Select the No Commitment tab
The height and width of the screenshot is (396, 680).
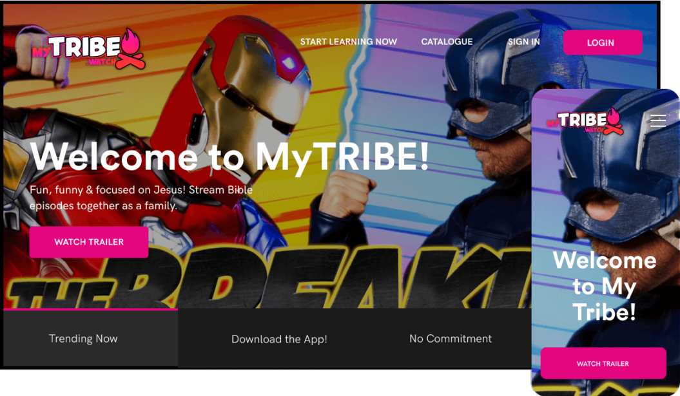[450, 339]
